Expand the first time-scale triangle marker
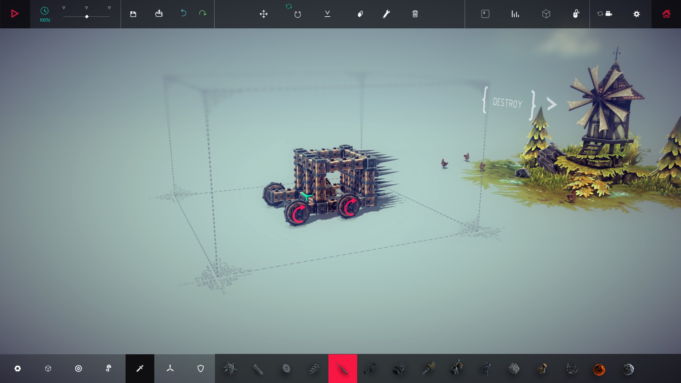This screenshot has width=681, height=383. pos(64,8)
